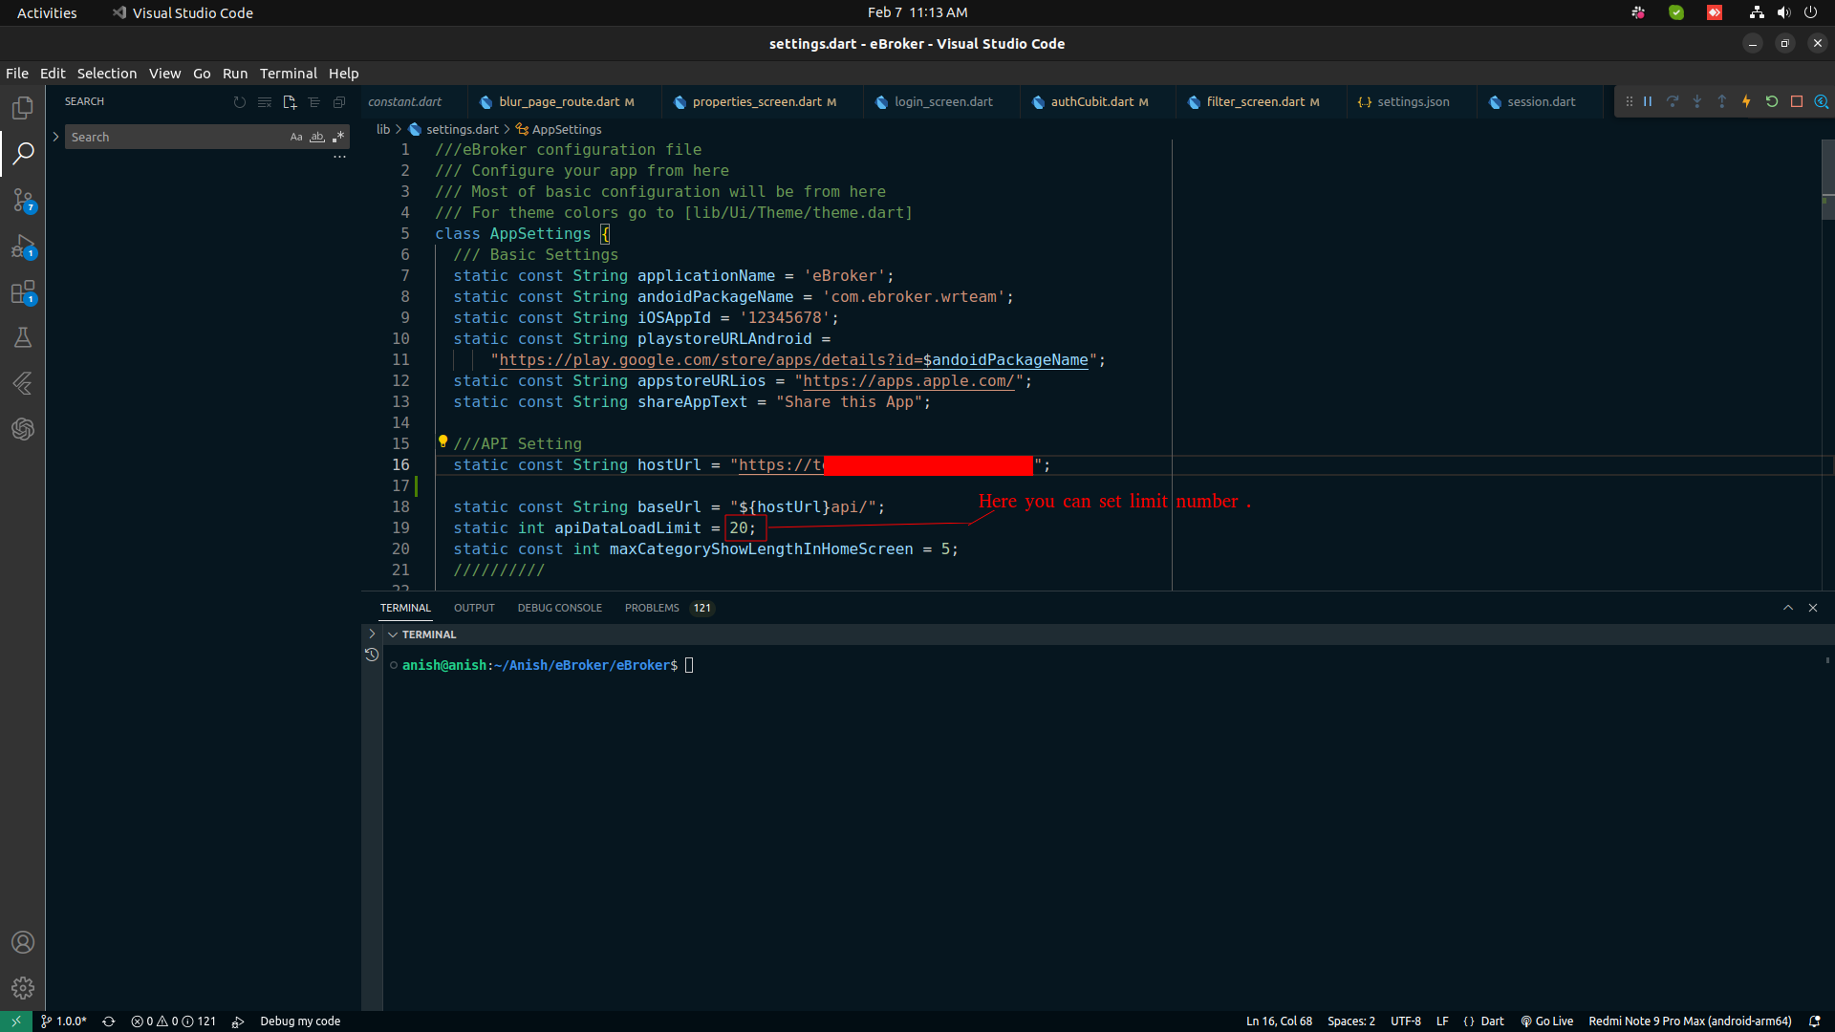Open the Search view in activity bar

(23, 153)
